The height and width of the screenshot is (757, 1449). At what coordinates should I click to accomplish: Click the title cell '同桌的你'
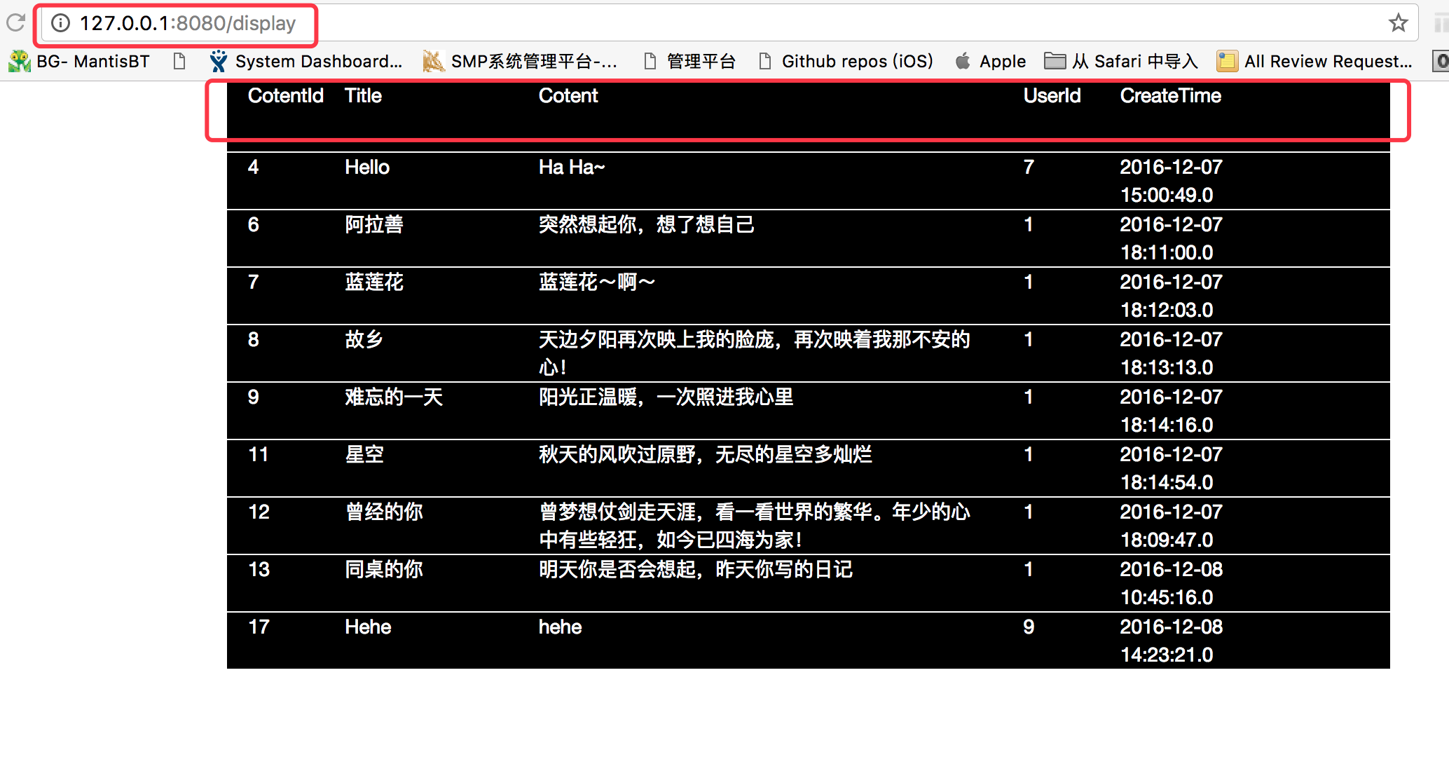[x=384, y=569]
